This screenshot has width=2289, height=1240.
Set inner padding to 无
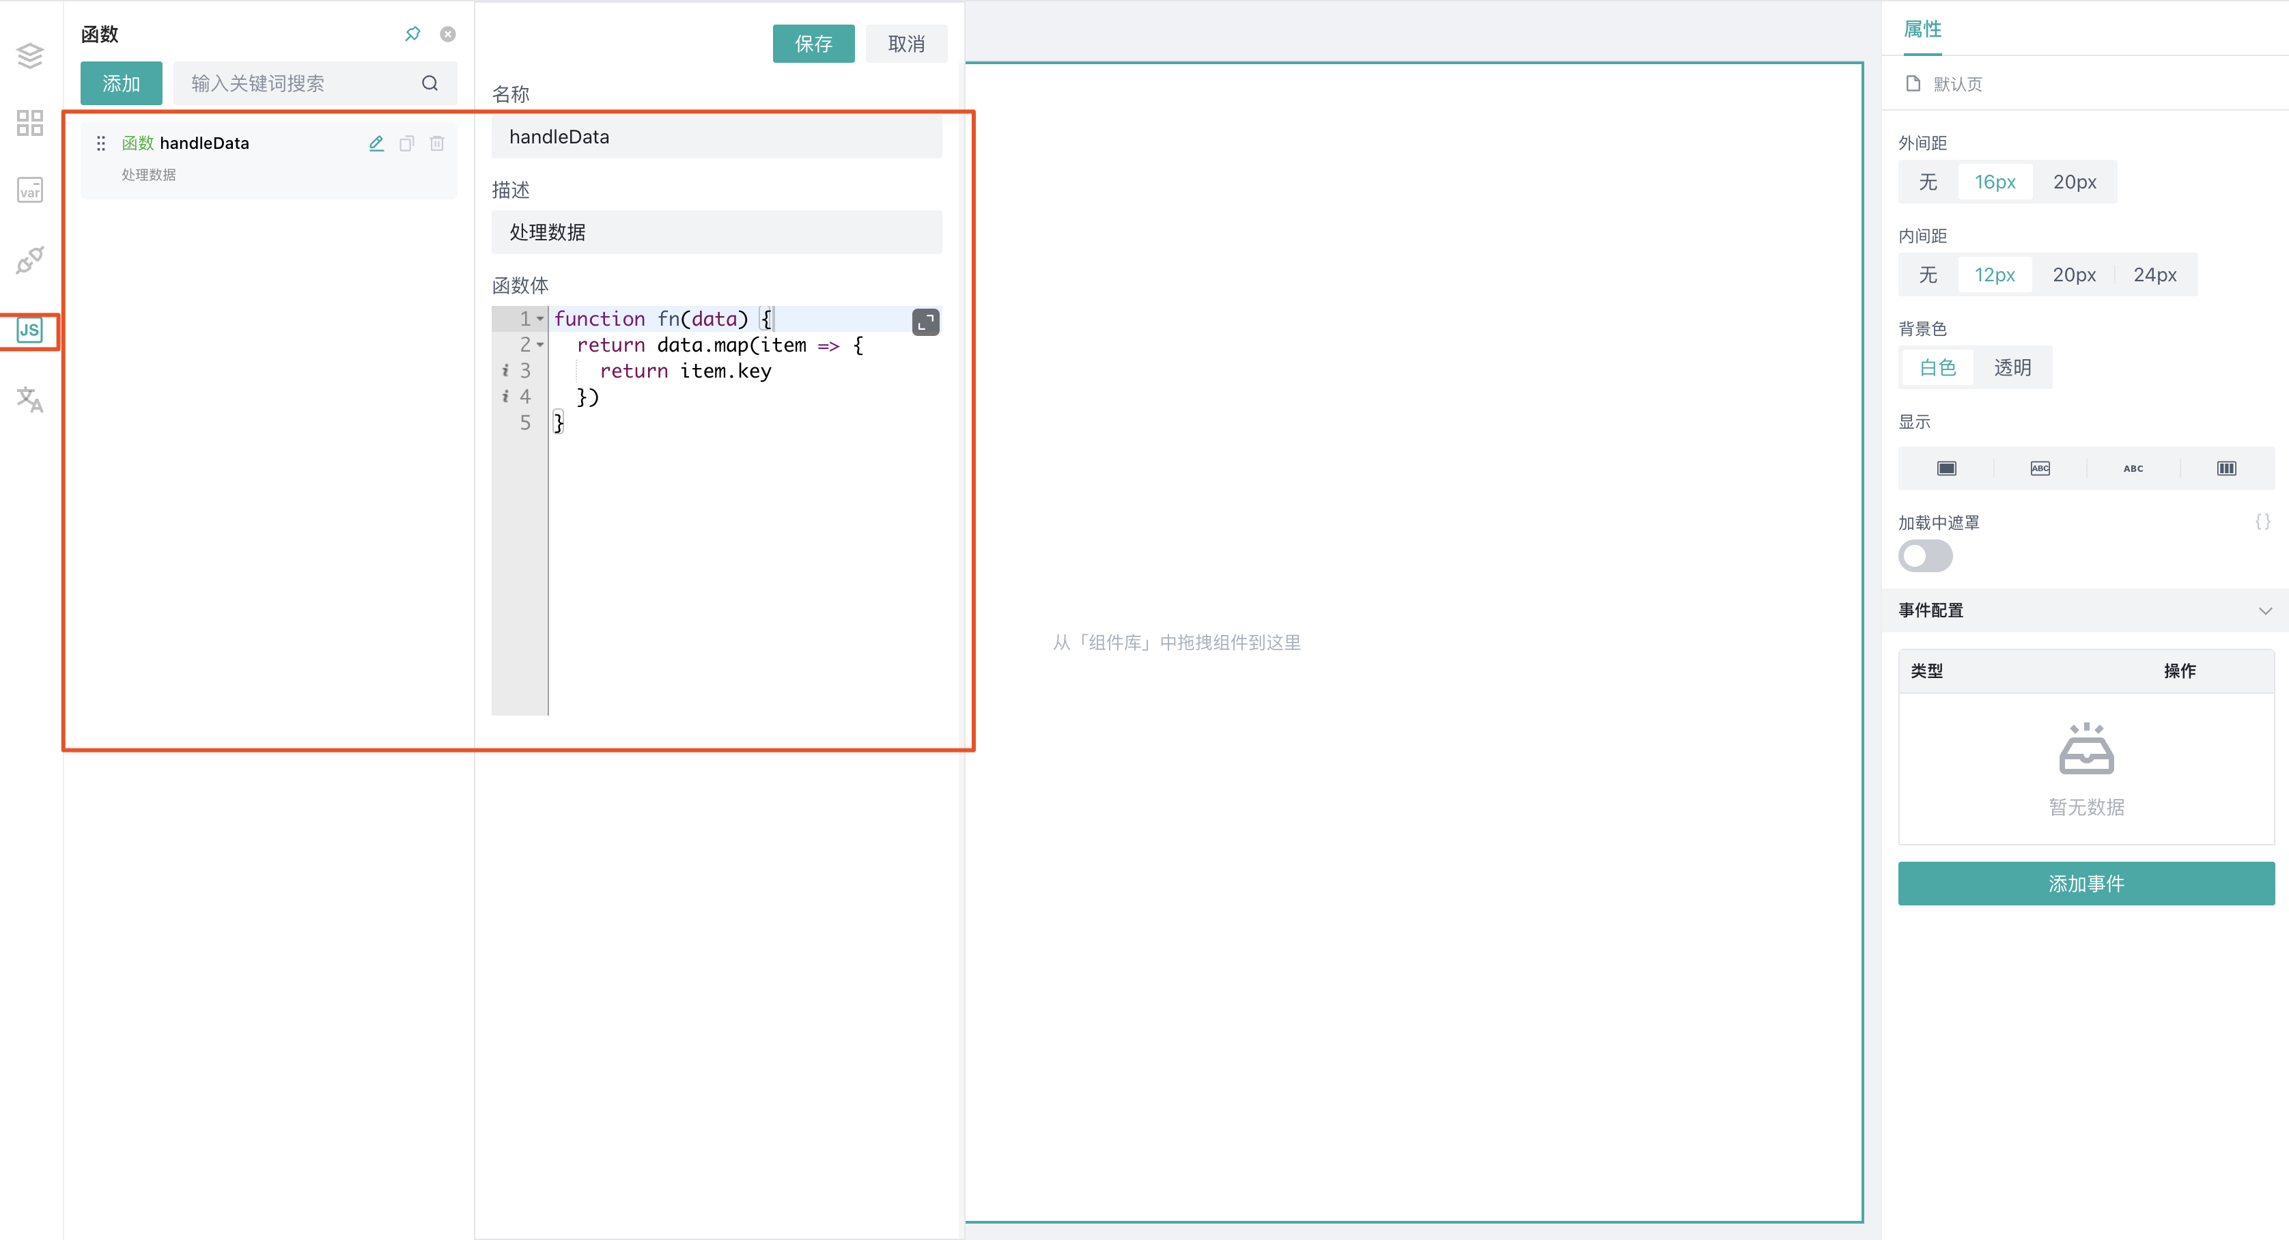point(1927,274)
